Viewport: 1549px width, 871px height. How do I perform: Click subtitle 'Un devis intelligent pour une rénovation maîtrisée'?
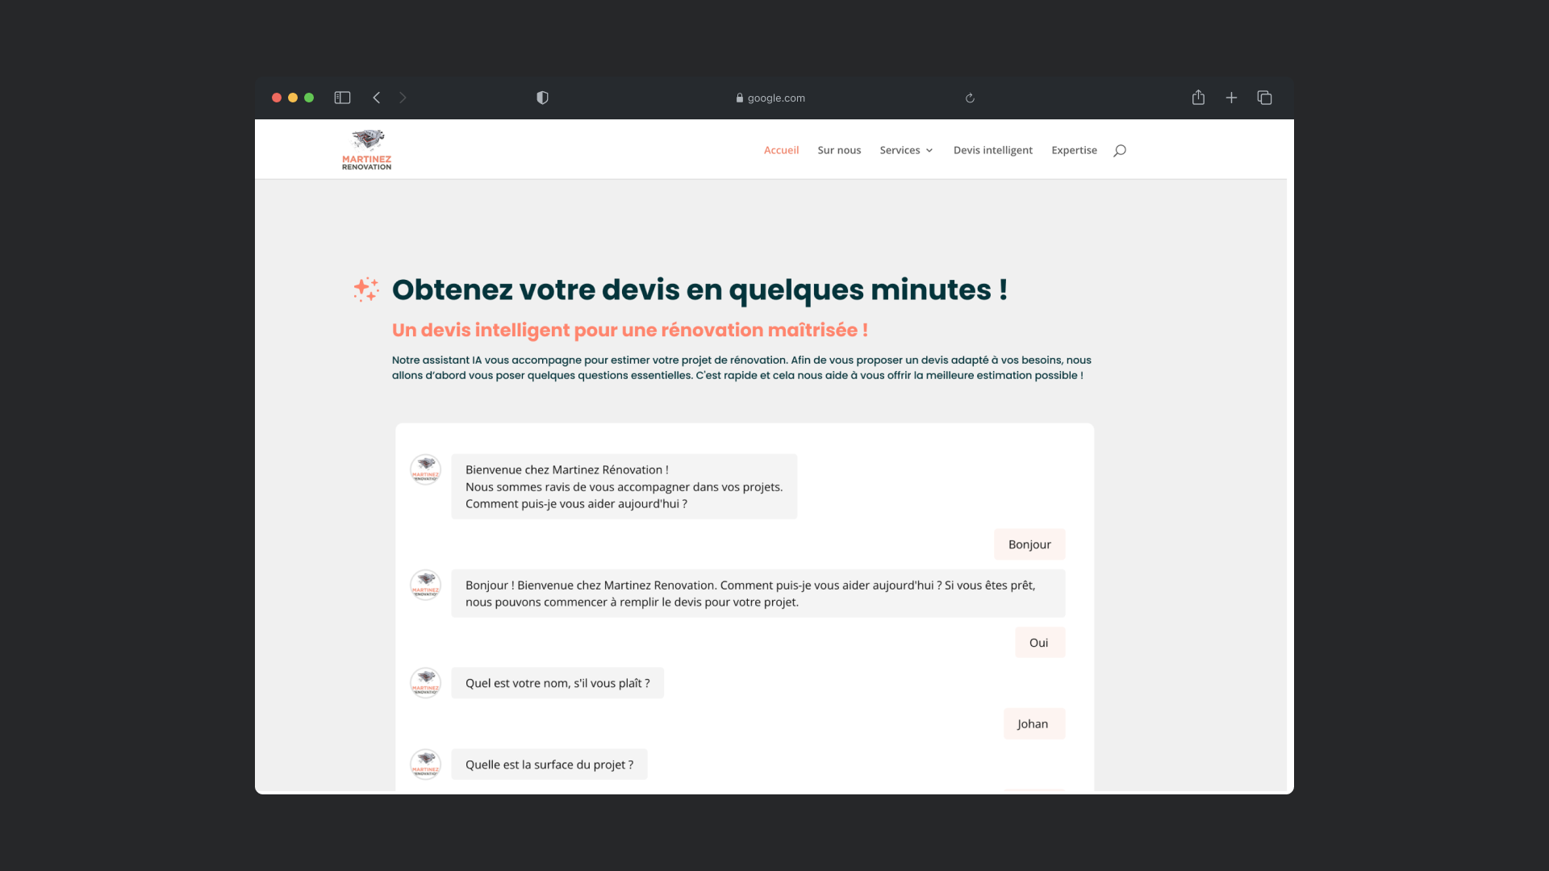coord(630,330)
